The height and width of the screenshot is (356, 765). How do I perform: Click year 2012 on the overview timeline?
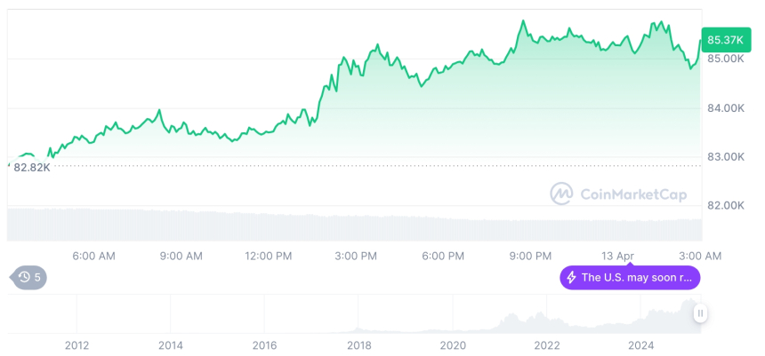click(x=76, y=344)
